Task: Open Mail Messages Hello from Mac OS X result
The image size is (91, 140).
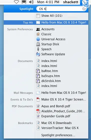Action: click(x=64, y=93)
